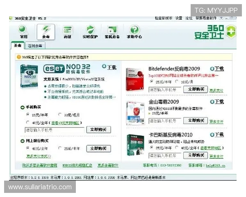Click 立即购买 for 金山毒霸2009
246x197 pixels.
(x=196, y=121)
